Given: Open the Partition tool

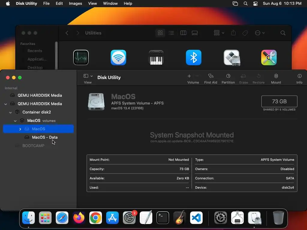Looking at the screenshot, I should (x=228, y=79).
